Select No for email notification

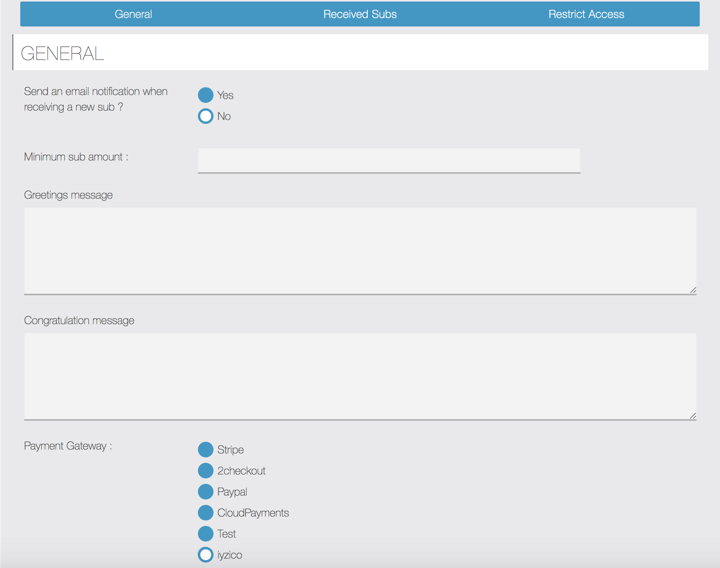tap(206, 116)
